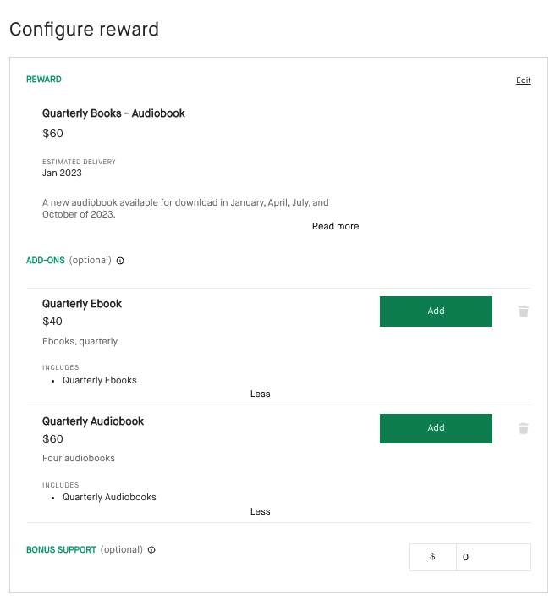
Task: Click the Quarterly Audiobooks included item
Action: pos(109,497)
